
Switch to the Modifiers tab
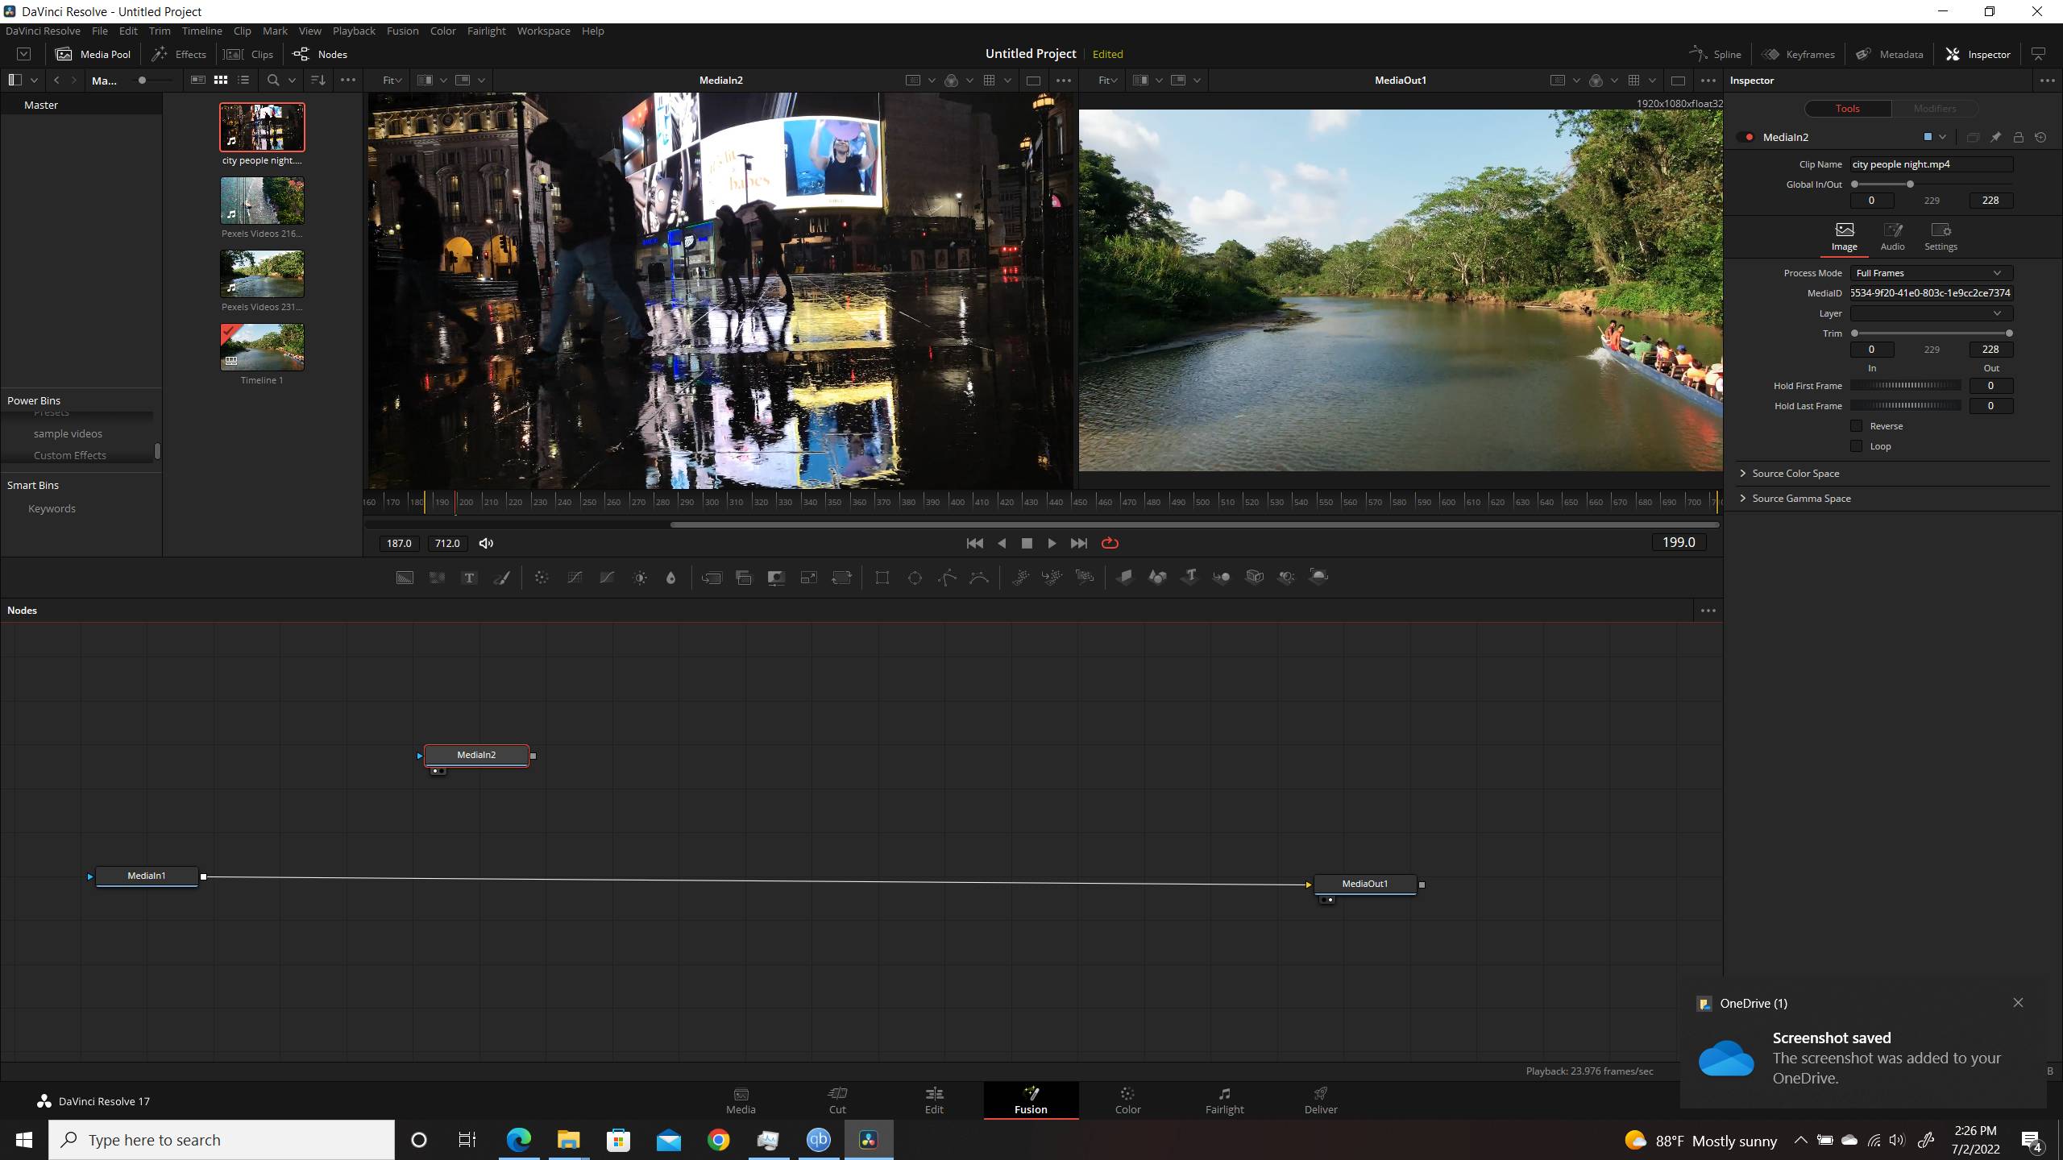click(1934, 108)
